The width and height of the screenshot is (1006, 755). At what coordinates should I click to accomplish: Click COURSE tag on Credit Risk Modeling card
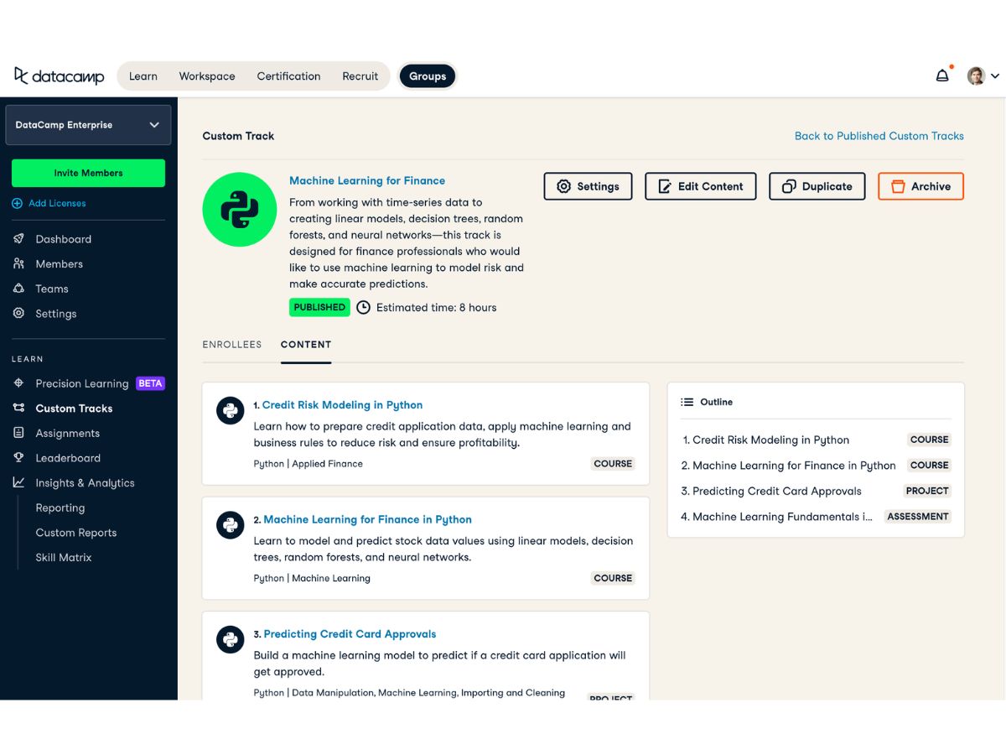tap(613, 464)
